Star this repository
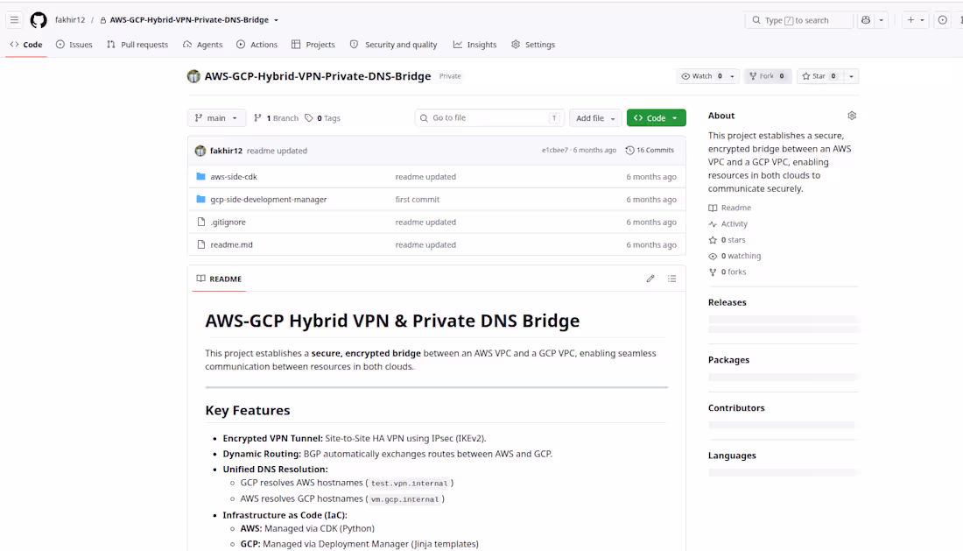 [x=819, y=76]
